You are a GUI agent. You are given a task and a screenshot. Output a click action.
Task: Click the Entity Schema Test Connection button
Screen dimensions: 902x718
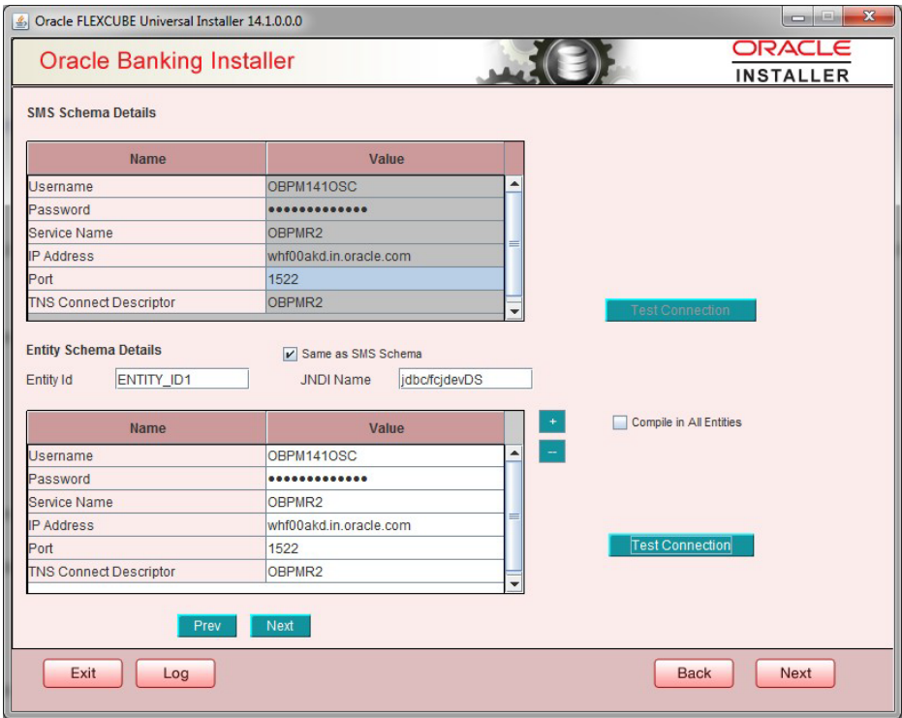tap(681, 545)
